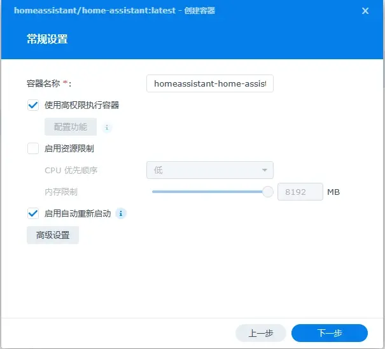The image size is (385, 349).
Task: Uncheck 使用高权限执行容器 checkbox
Action: [33, 106]
